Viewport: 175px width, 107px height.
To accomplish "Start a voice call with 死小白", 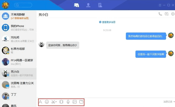I will (160, 14).
